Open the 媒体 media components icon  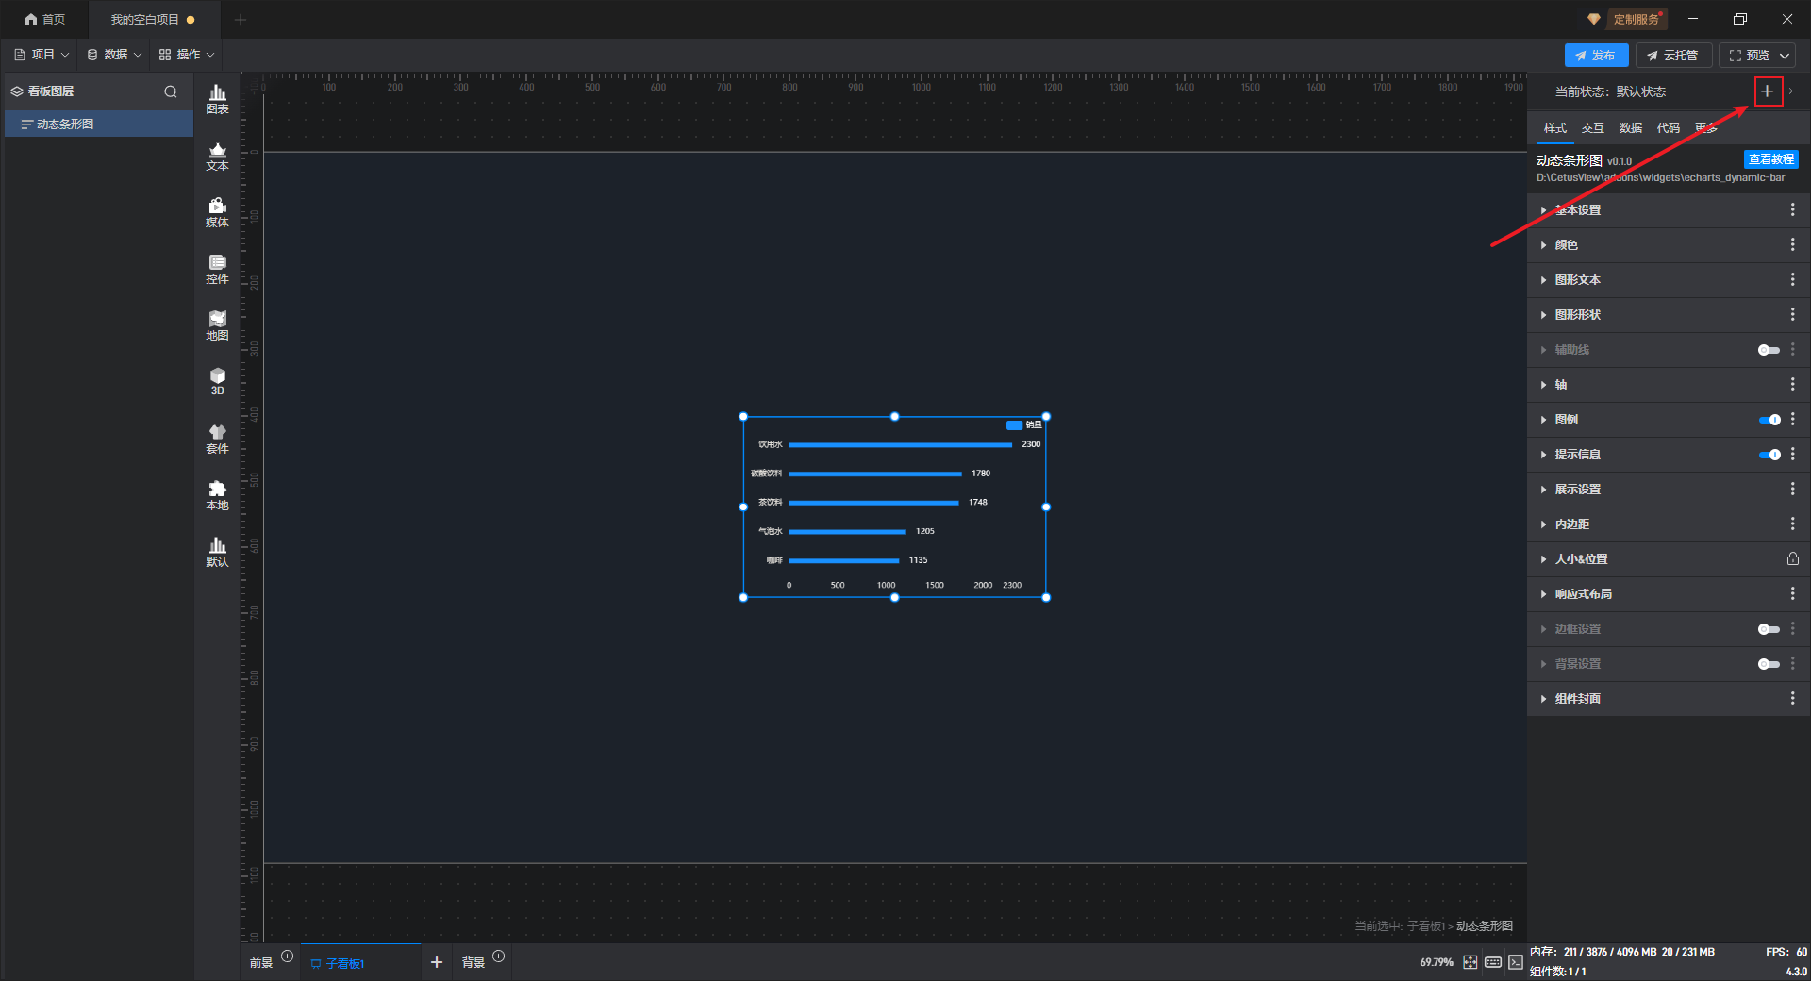pos(217,212)
